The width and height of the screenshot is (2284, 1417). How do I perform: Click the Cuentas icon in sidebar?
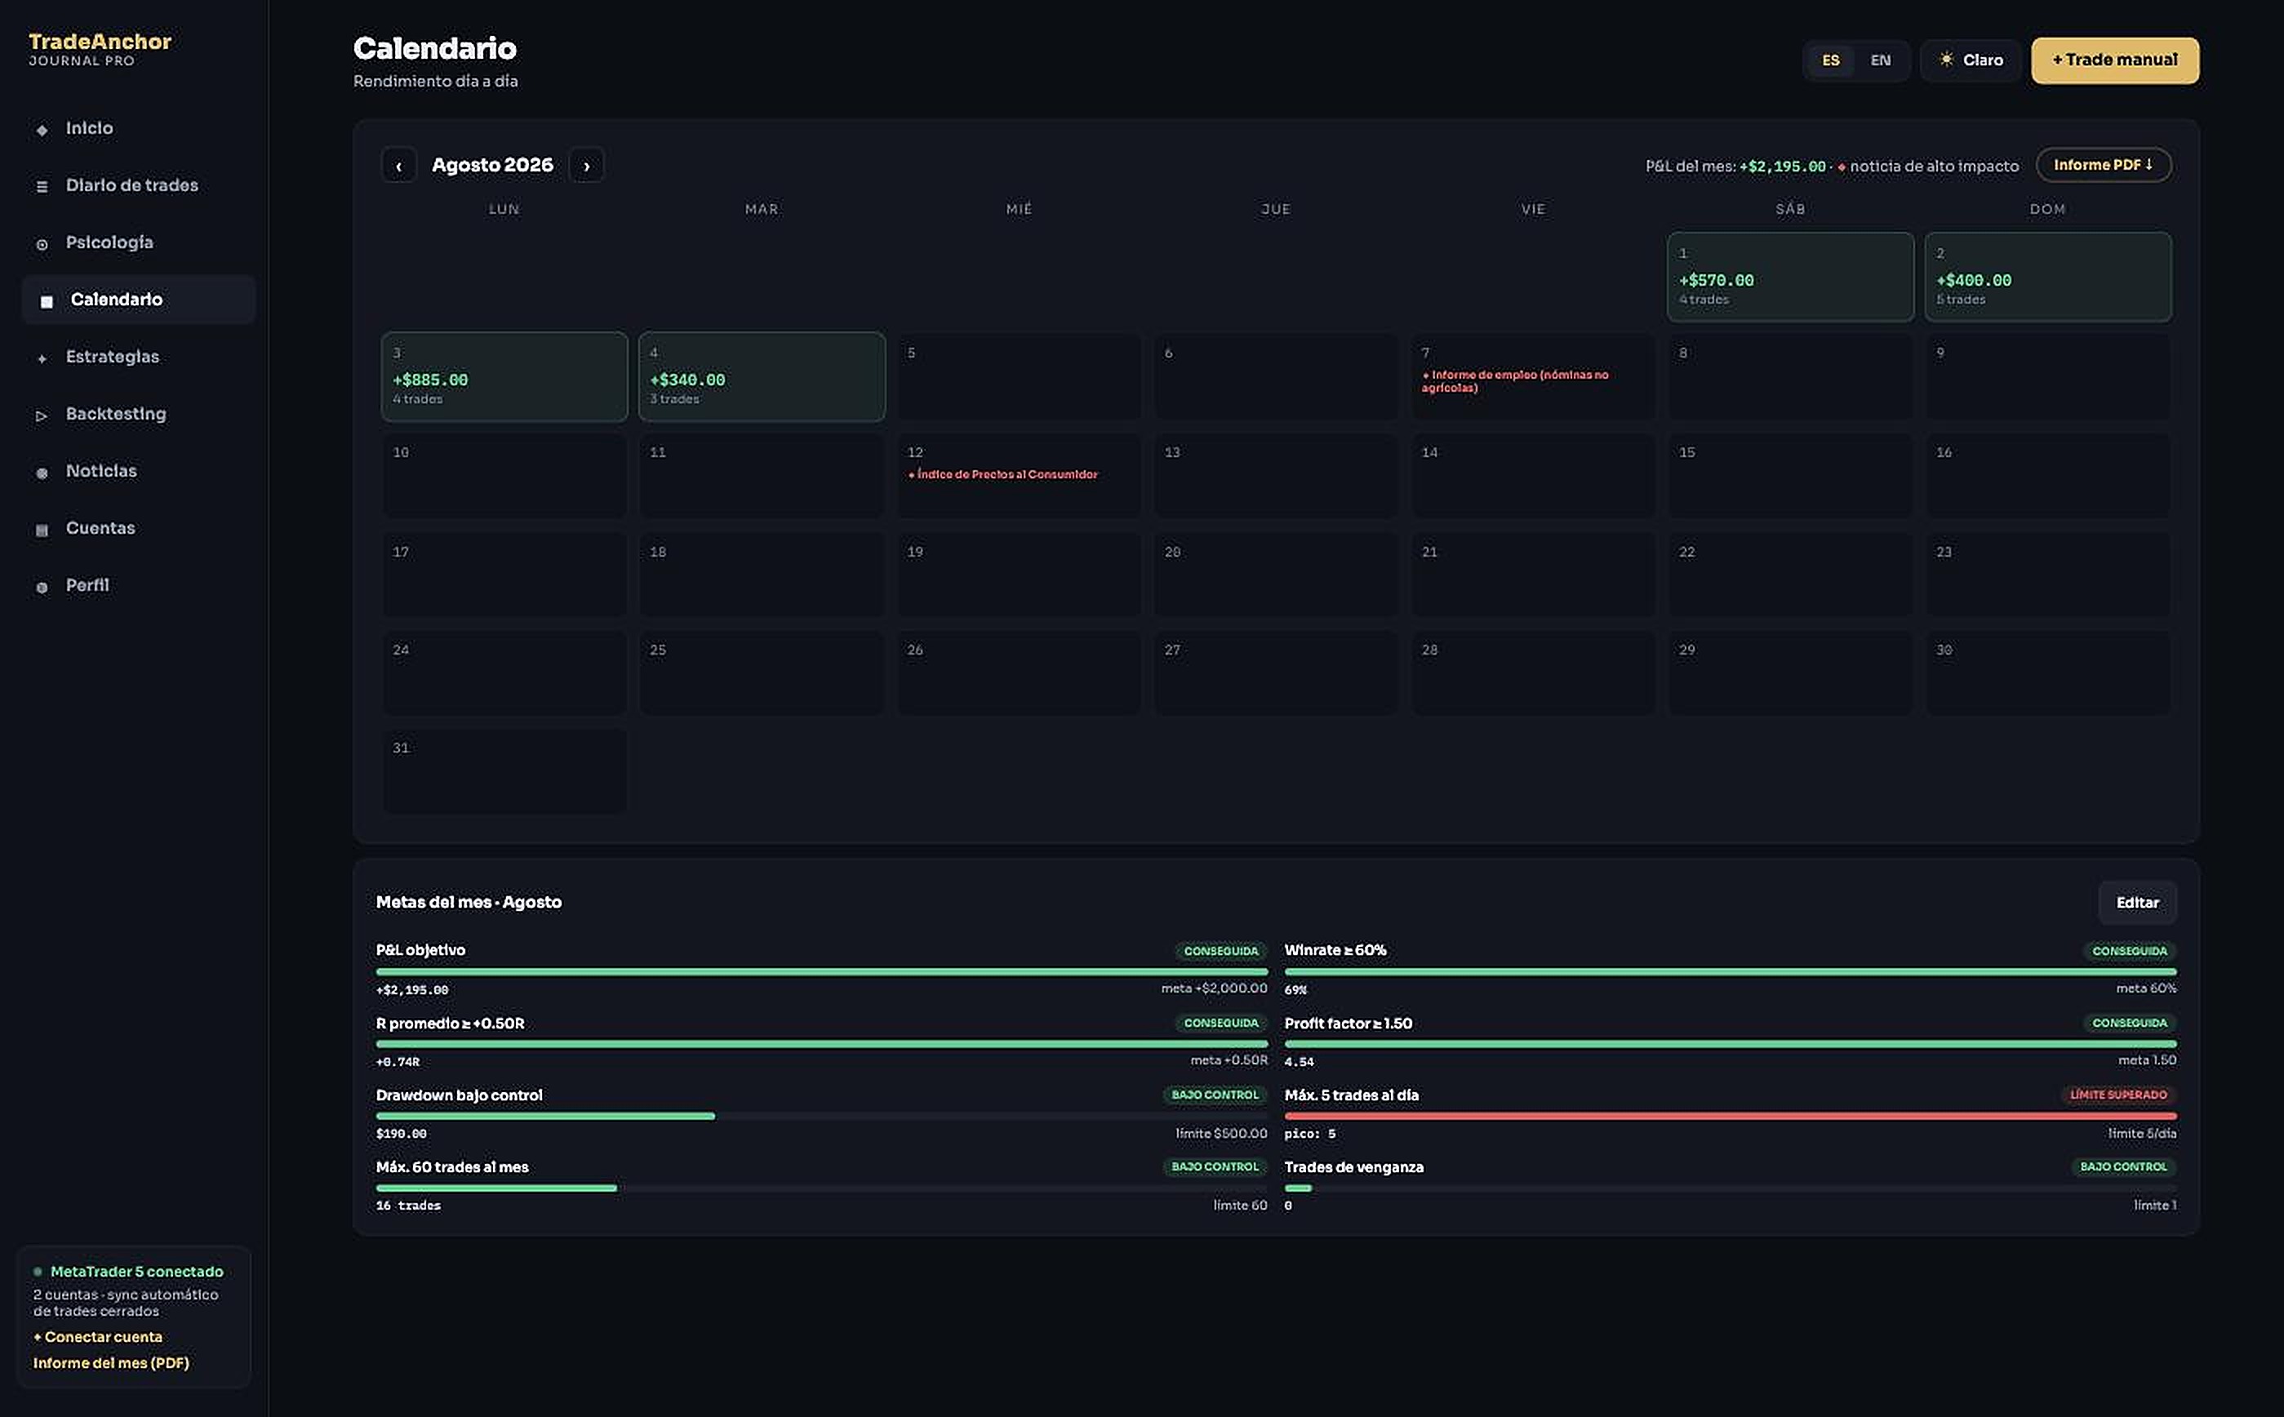(42, 530)
